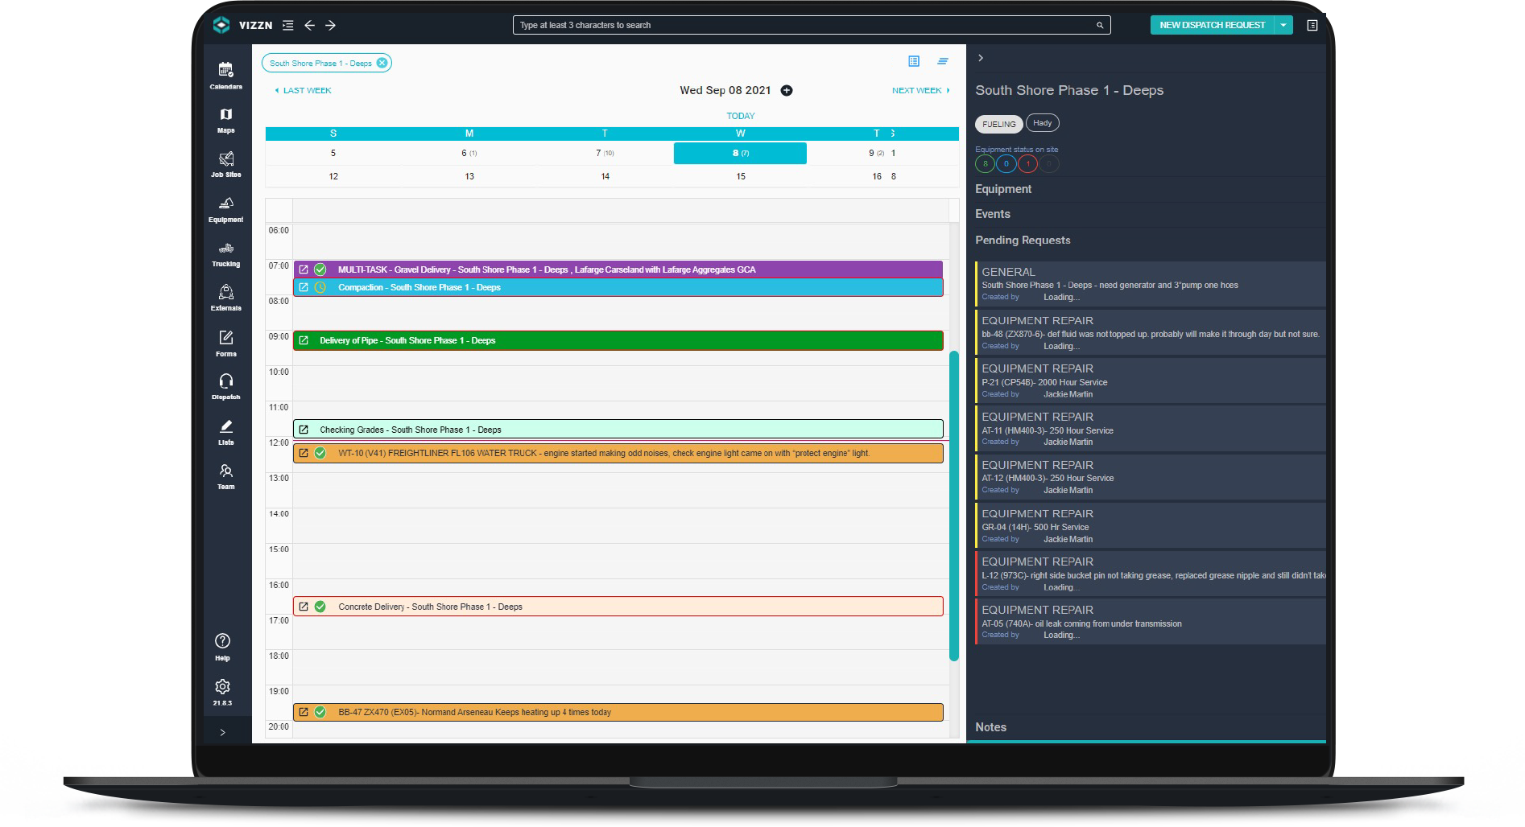
Task: Open the Team sidebar icon
Action: (225, 475)
